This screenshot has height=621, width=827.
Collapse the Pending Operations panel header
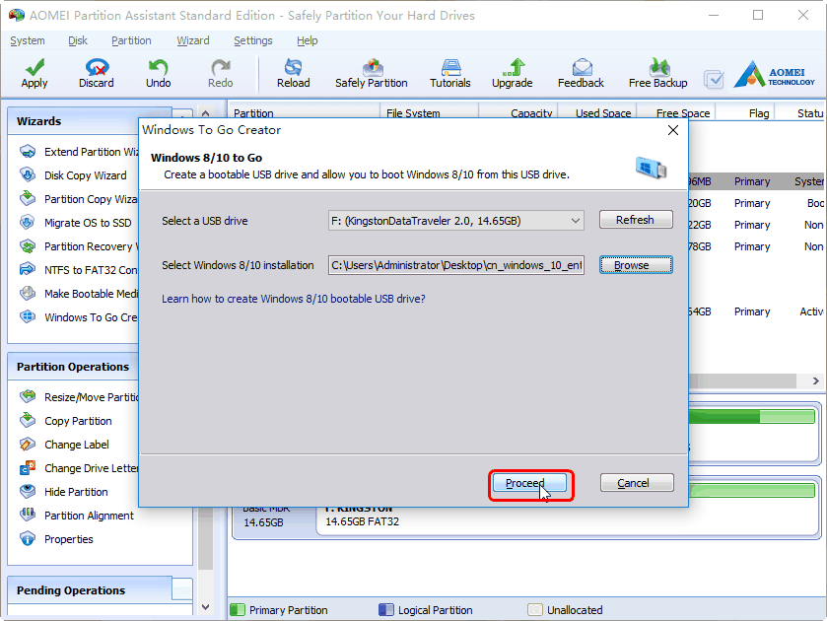tap(182, 589)
